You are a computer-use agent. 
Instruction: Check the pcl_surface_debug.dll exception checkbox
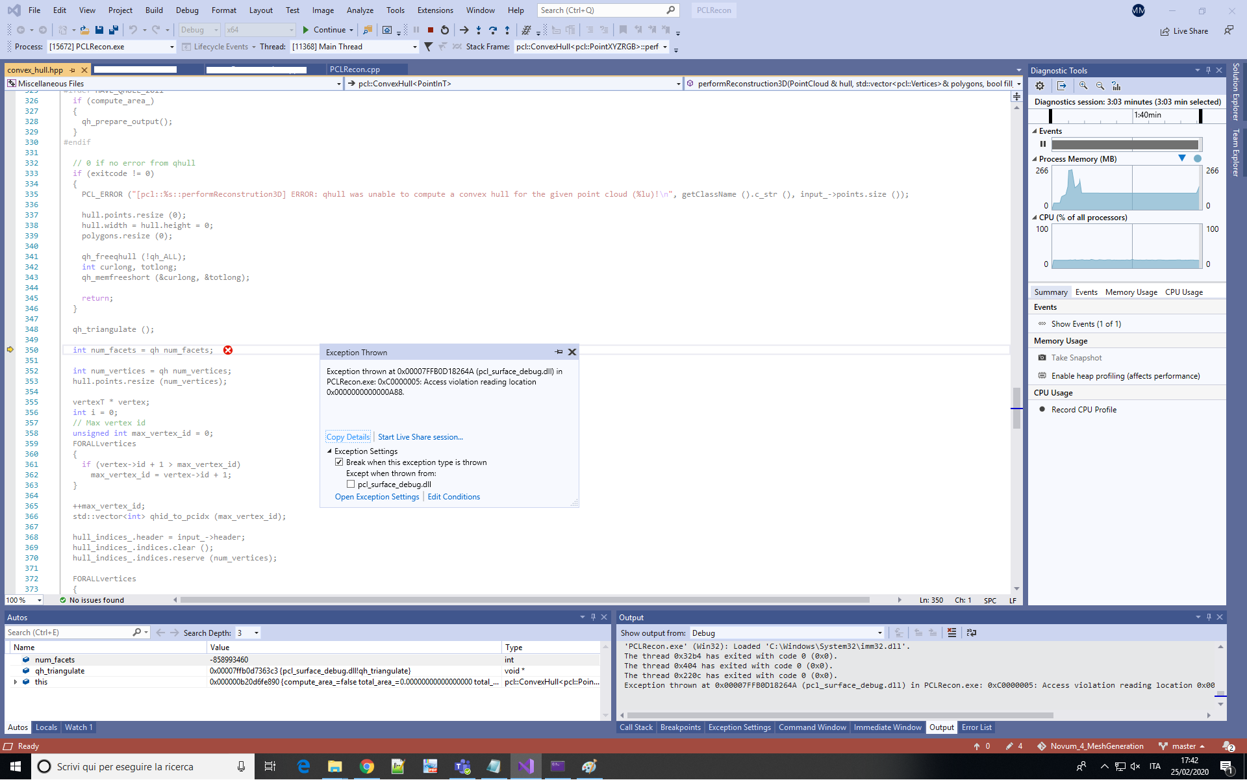click(351, 484)
